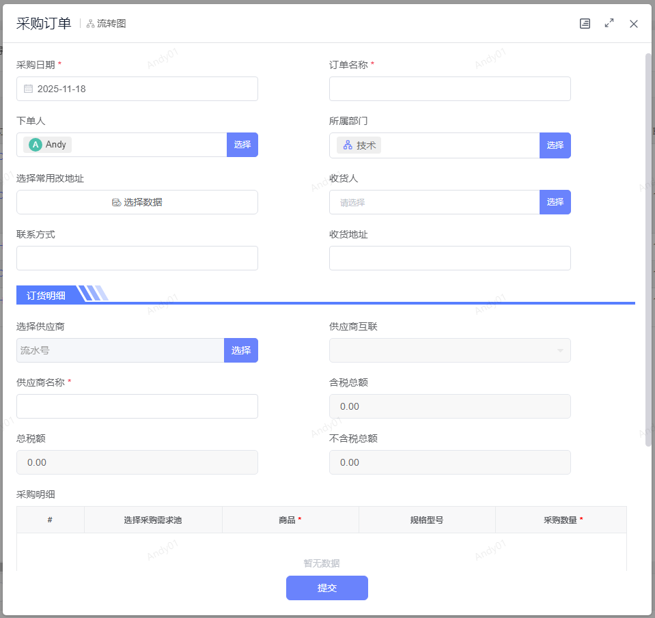Click 选择 button next to 所属部门
This screenshot has height=618, width=655.
pos(555,145)
